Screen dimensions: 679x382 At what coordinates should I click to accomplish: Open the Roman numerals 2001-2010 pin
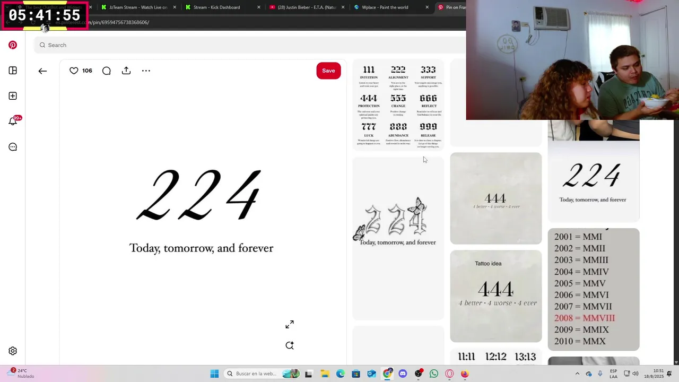(594, 289)
